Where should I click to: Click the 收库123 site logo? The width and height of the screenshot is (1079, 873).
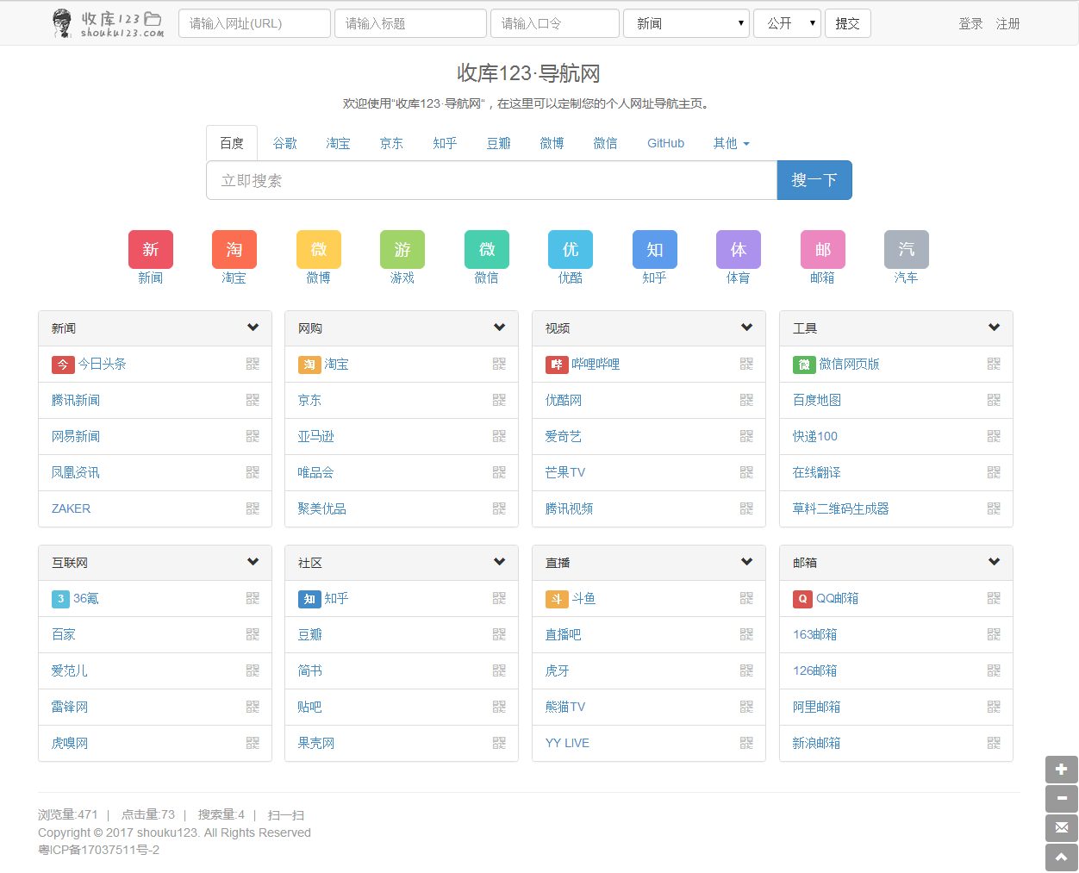tap(108, 23)
